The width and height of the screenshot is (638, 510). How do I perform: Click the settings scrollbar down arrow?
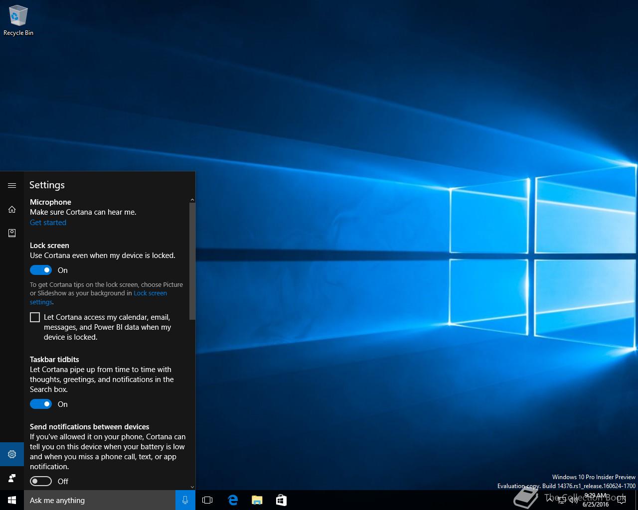[192, 487]
